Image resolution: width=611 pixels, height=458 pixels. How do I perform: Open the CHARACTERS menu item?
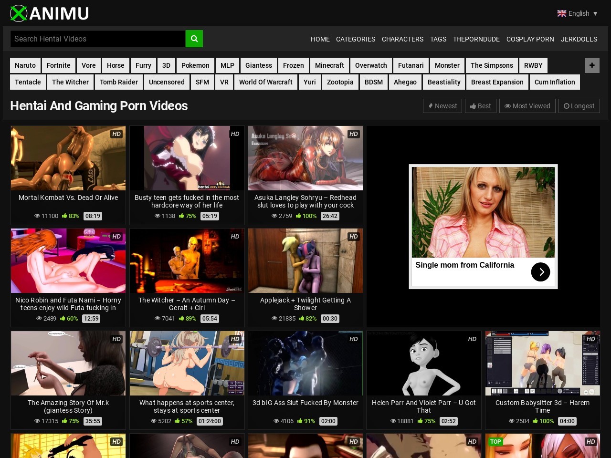tap(402, 39)
